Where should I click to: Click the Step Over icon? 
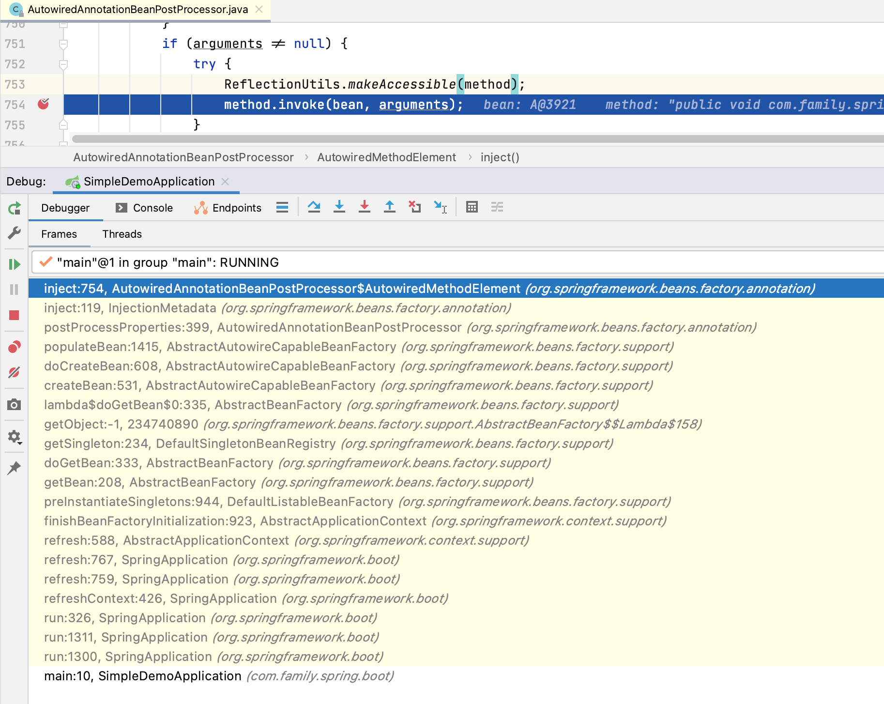click(314, 207)
